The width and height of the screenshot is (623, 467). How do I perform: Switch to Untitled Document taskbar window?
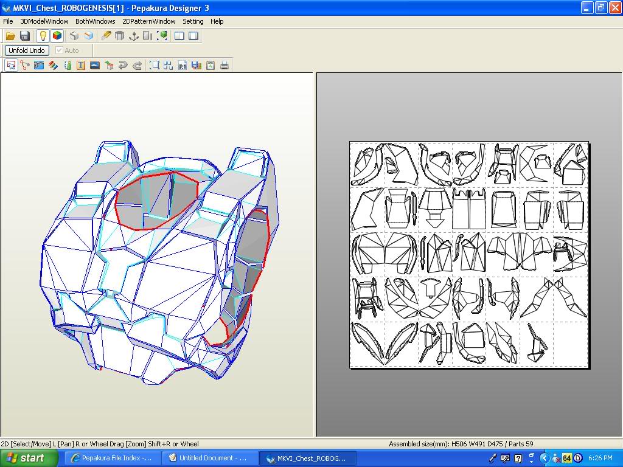[x=210, y=458]
